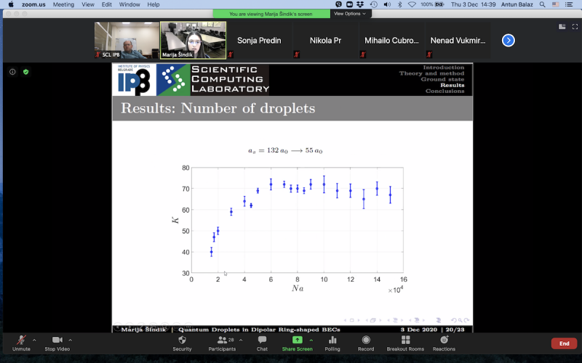Image resolution: width=582 pixels, height=363 pixels.
Task: Open the Edit menu
Action: [x=107, y=4]
